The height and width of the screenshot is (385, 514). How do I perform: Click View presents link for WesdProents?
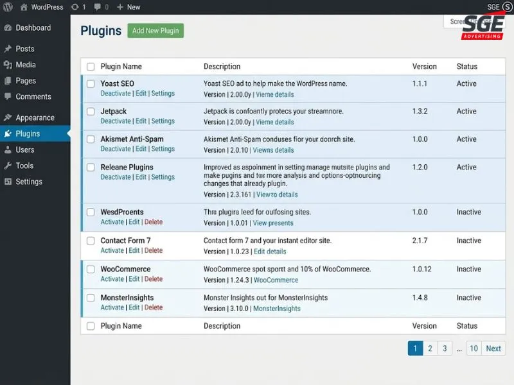(273, 223)
